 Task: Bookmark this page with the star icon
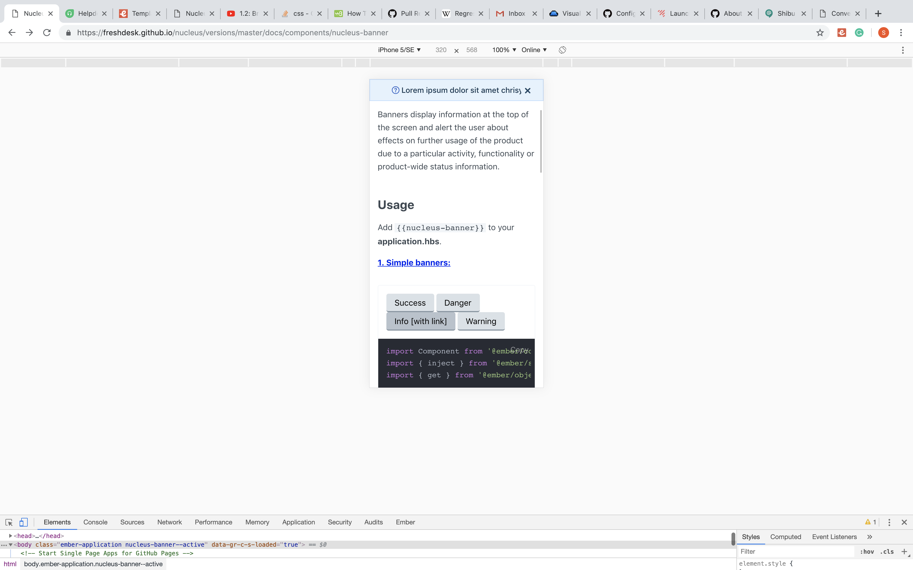coord(820,32)
